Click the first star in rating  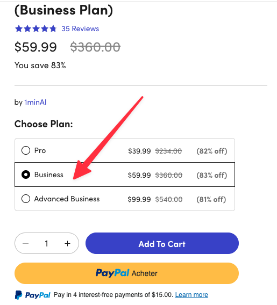point(19,29)
